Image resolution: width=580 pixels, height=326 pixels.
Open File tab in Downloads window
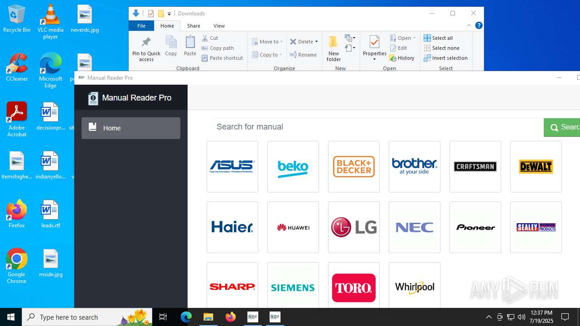click(x=141, y=26)
